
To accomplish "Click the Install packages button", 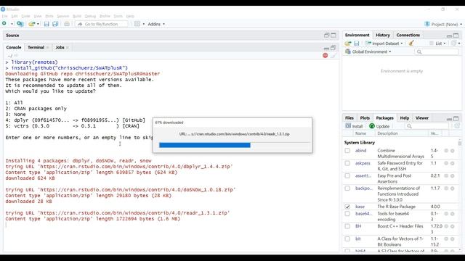I will point(354,126).
